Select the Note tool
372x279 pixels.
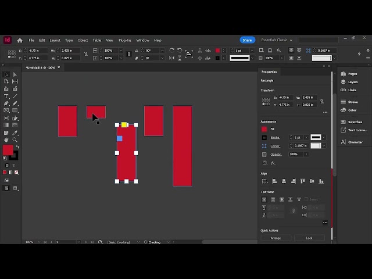pos(6,133)
